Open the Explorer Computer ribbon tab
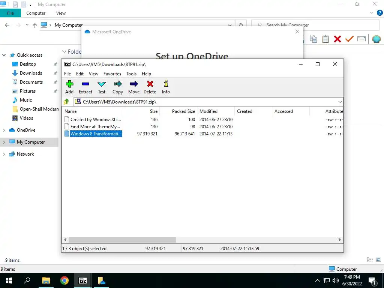 tap(36, 13)
